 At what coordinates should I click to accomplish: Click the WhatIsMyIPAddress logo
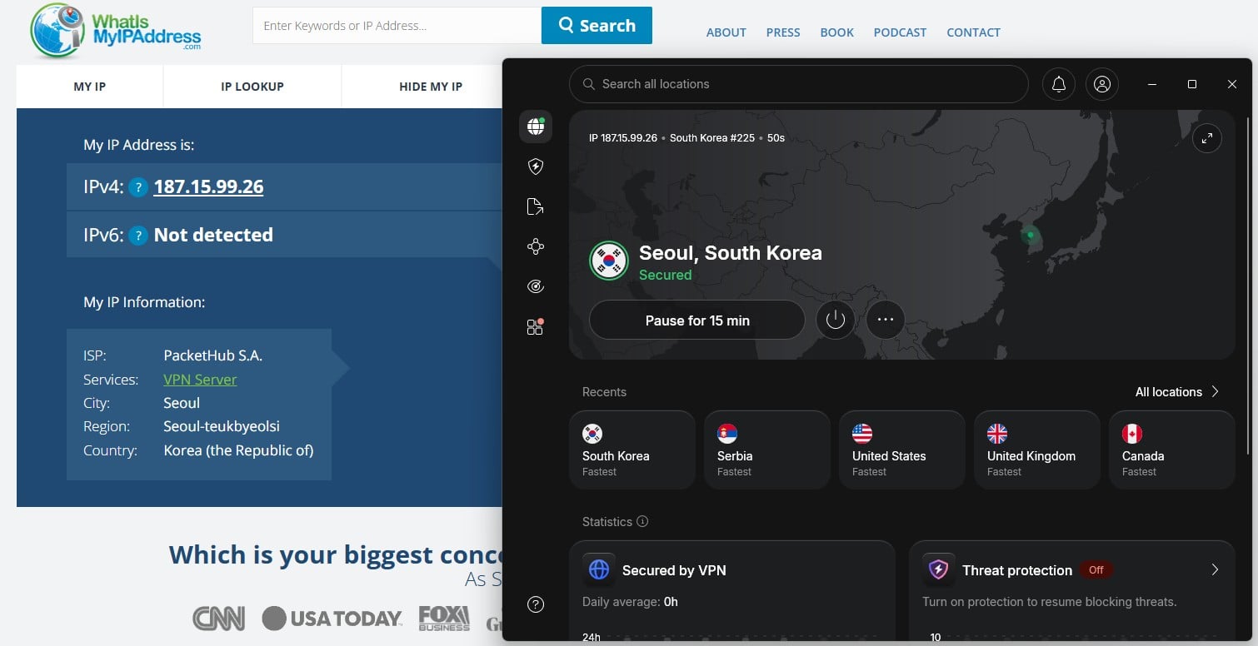(115, 31)
